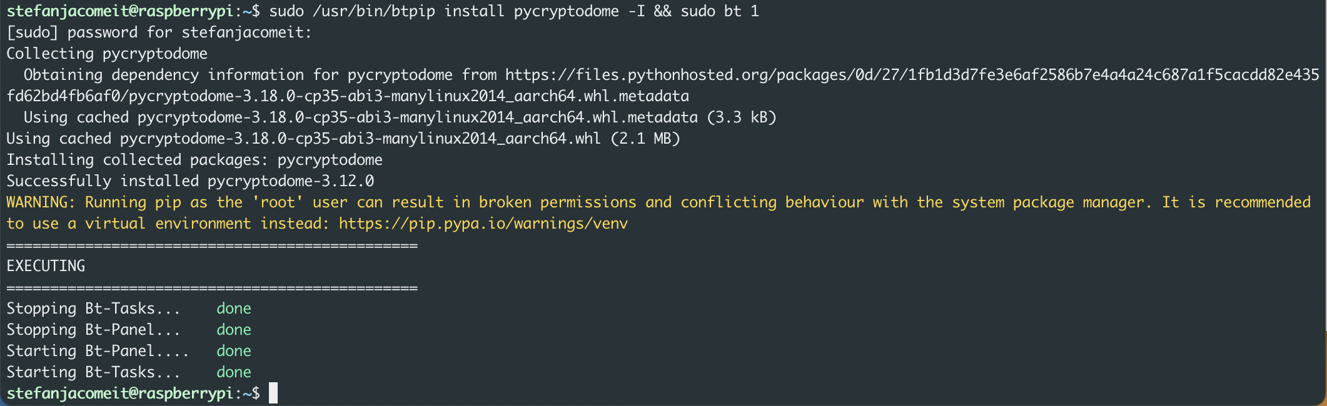
Task: Click the yellow WARNING label
Action: (x=40, y=202)
